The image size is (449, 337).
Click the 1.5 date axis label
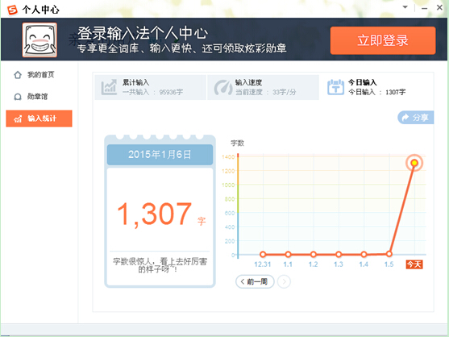389,264
